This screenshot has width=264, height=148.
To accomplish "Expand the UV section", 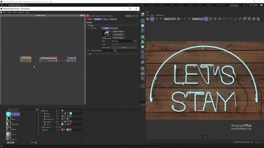I will tap(88, 54).
